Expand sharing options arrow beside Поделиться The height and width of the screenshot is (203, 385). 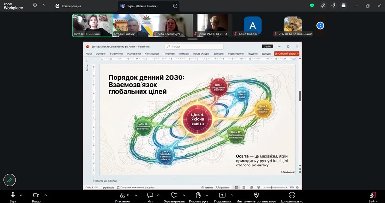pos(231,195)
